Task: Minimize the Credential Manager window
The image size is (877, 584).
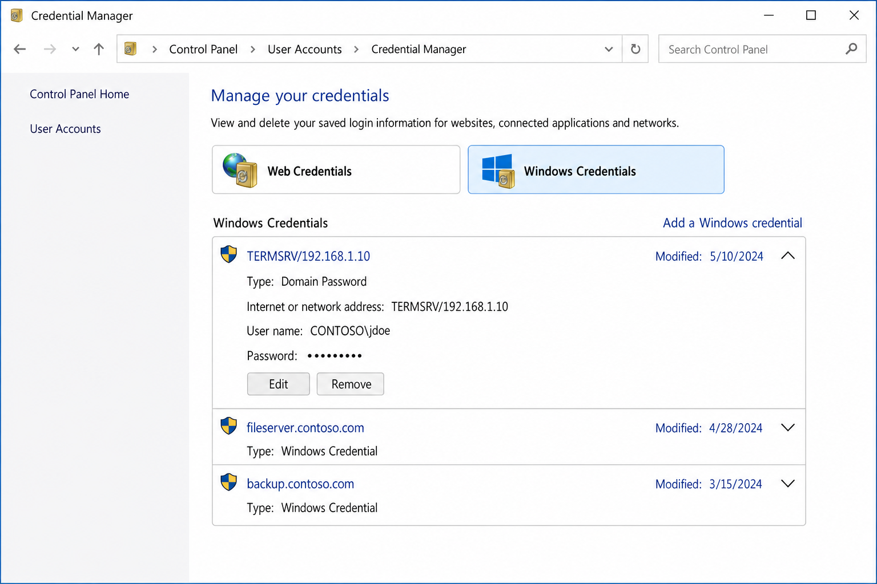Action: 769,15
